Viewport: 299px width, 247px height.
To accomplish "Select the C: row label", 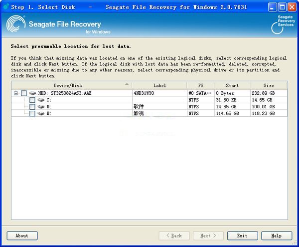I will (49, 100).
